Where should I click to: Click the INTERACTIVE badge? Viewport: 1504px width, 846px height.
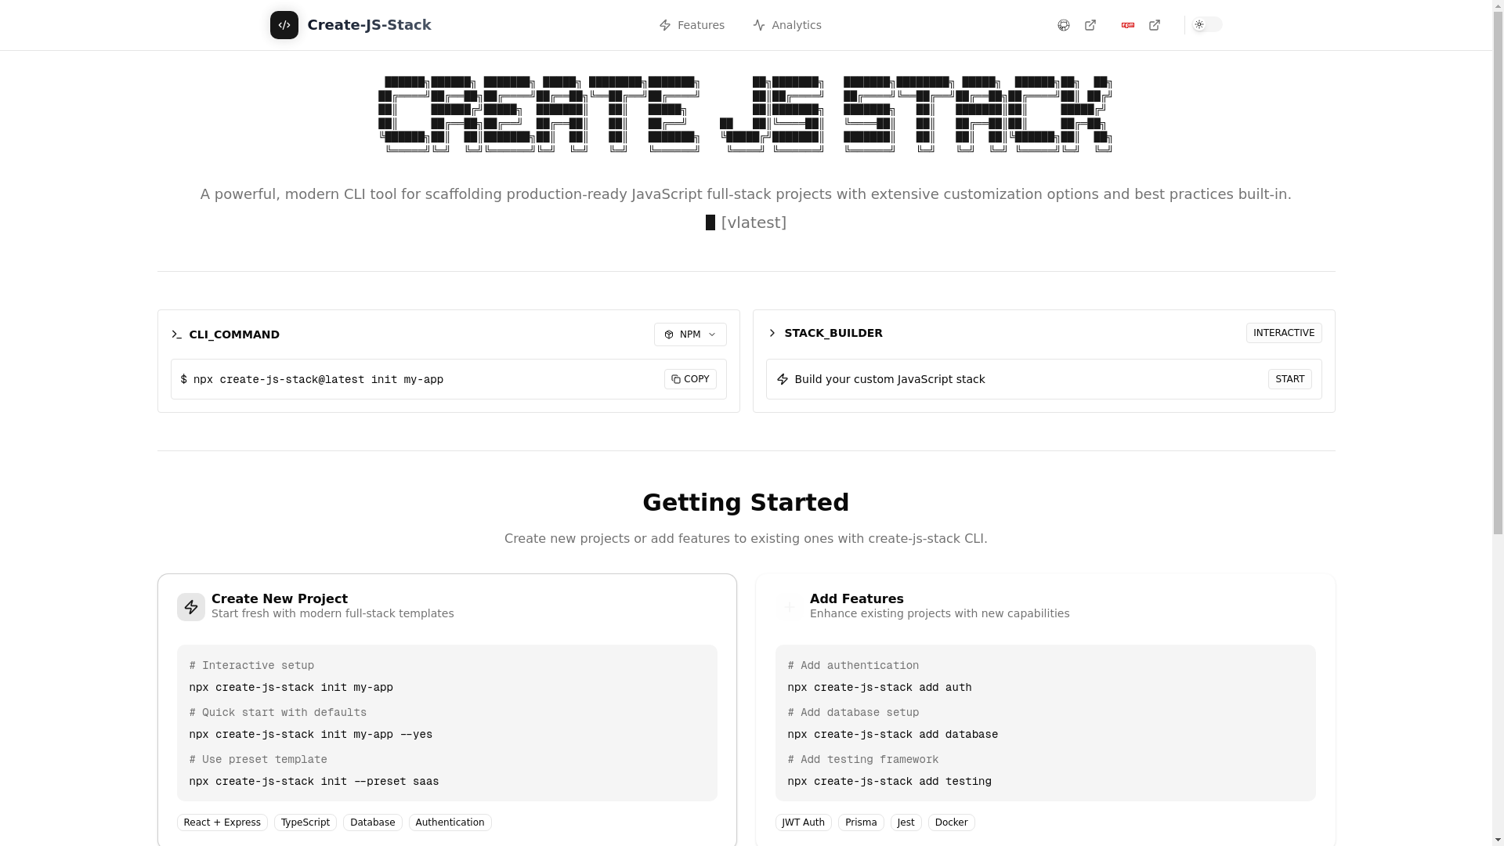point(1284,333)
